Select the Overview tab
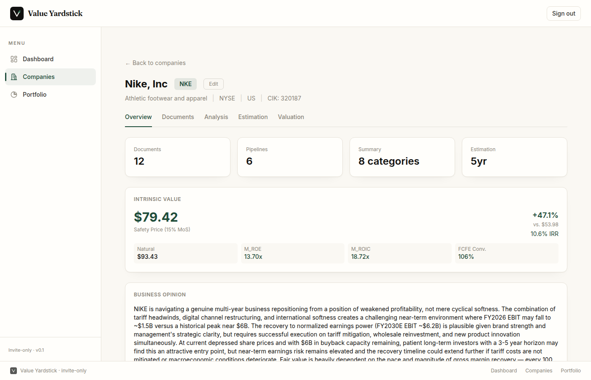 click(x=138, y=117)
